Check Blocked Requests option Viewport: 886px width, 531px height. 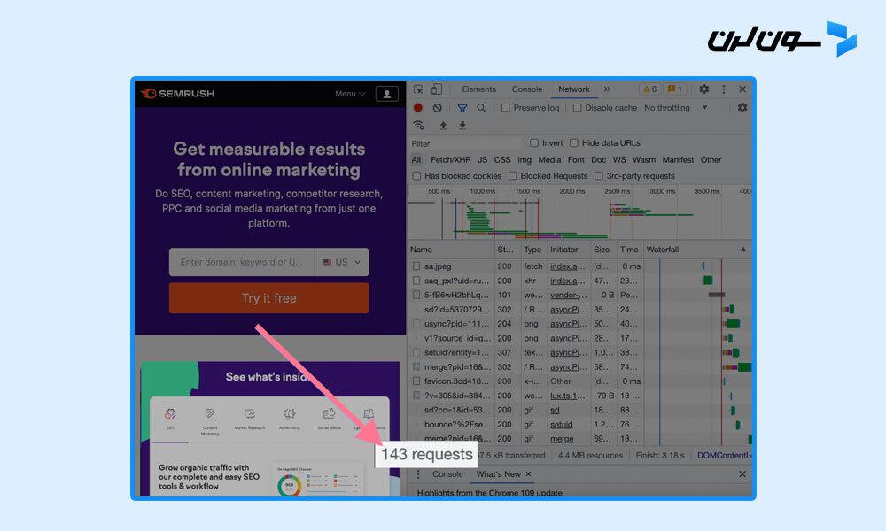[512, 176]
